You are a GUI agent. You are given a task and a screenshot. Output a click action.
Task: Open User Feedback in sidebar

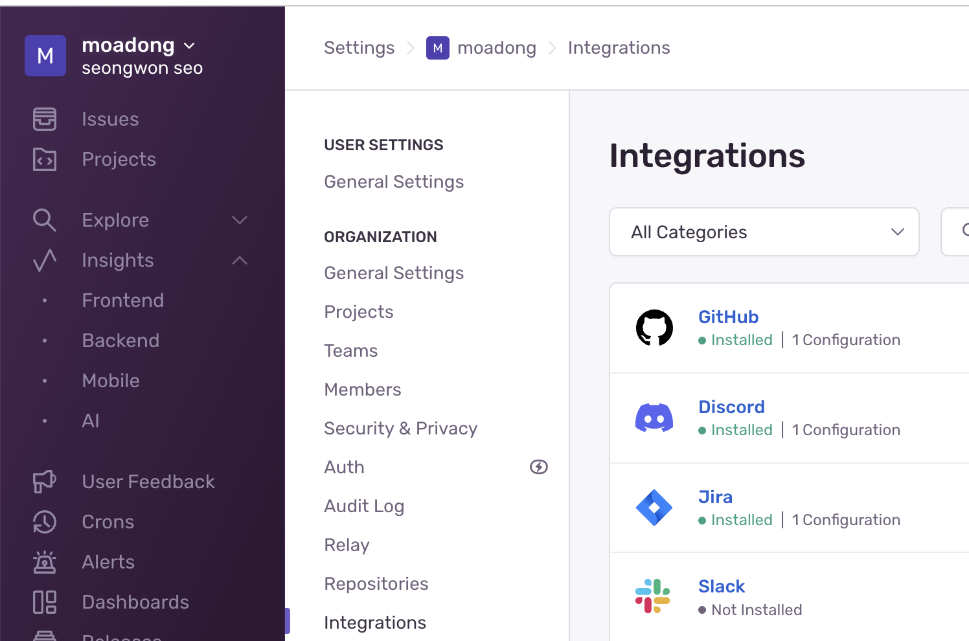pos(148,482)
